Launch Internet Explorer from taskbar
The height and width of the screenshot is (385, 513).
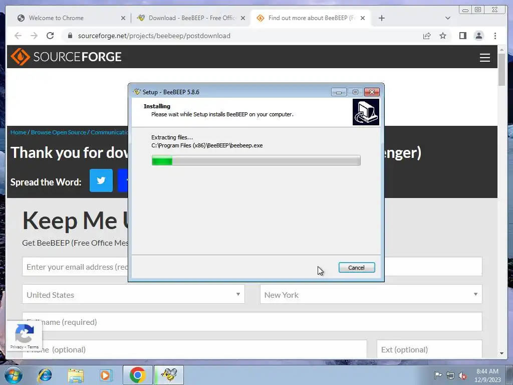(45, 375)
